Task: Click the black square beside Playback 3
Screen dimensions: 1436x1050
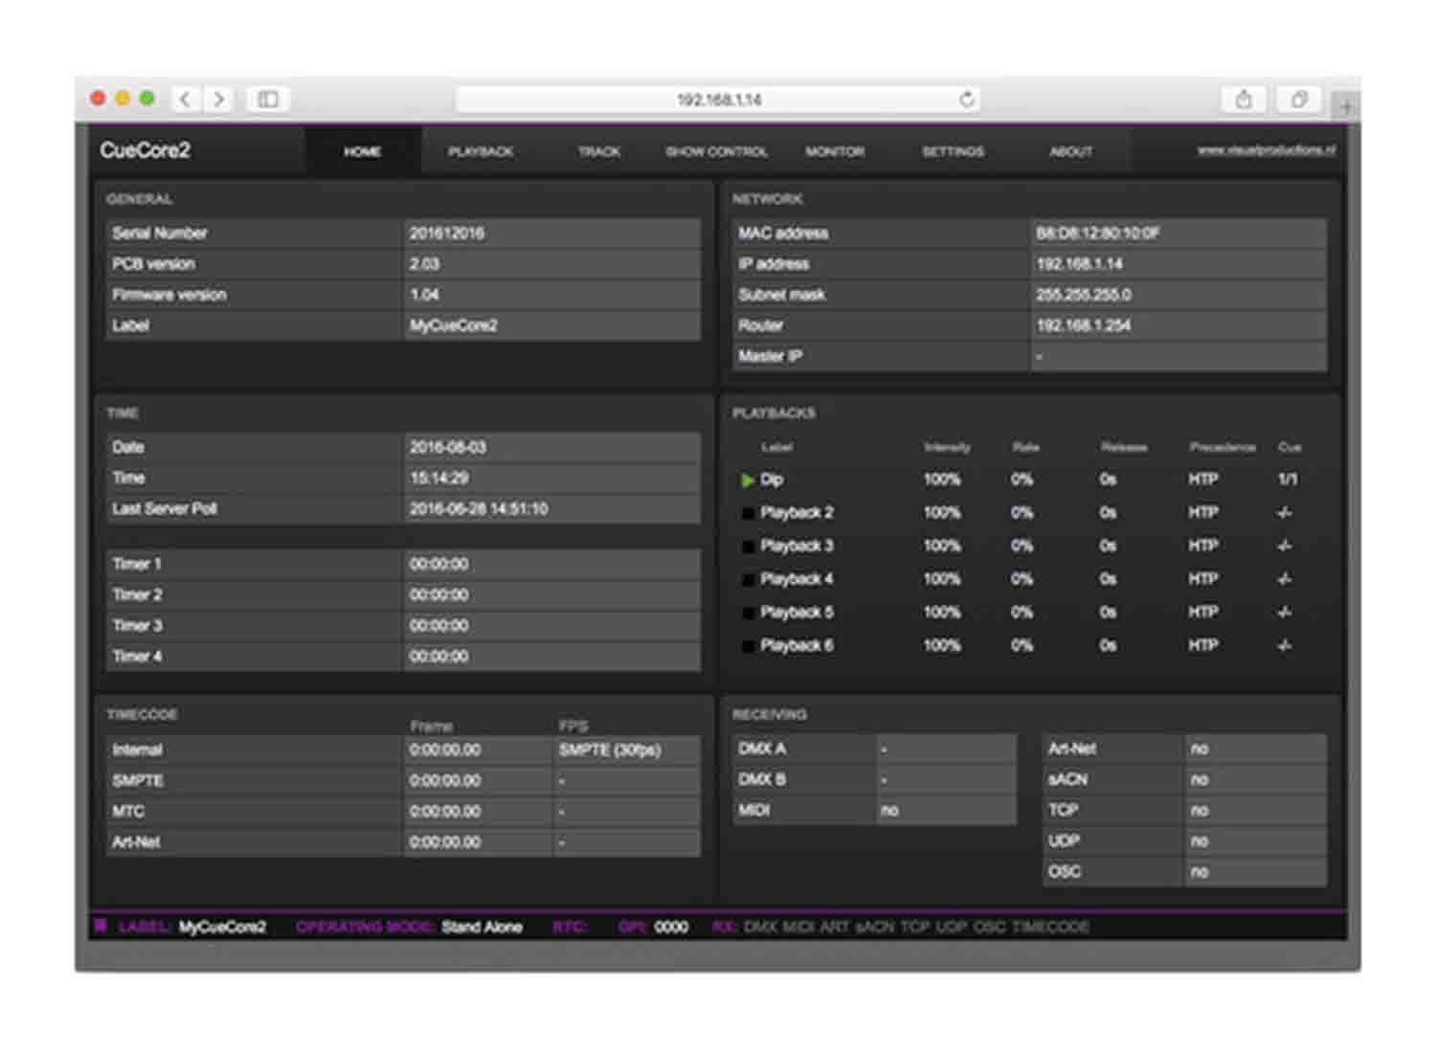Action: point(748,547)
